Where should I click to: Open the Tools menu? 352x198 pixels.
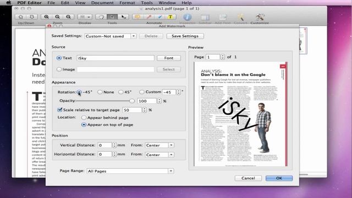pos(147,3)
